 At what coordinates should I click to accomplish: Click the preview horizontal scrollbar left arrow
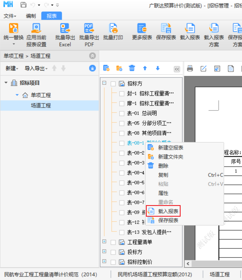coord(188,264)
